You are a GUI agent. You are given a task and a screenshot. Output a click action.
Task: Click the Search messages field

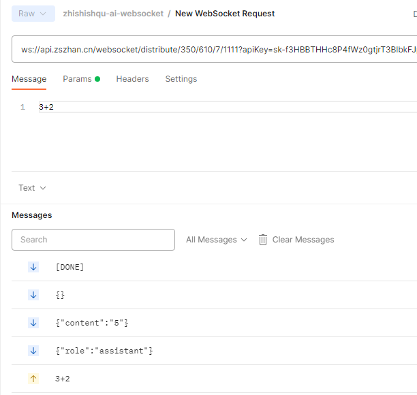(93, 240)
